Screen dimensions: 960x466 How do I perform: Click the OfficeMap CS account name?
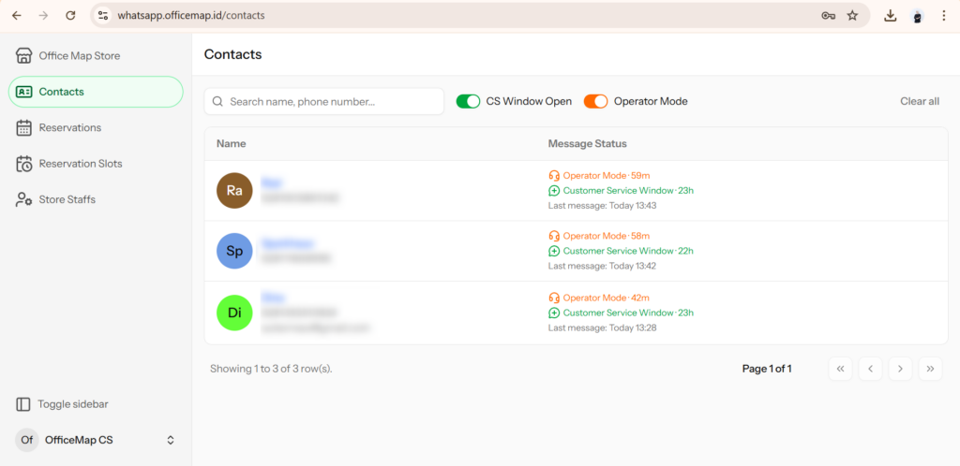click(79, 440)
